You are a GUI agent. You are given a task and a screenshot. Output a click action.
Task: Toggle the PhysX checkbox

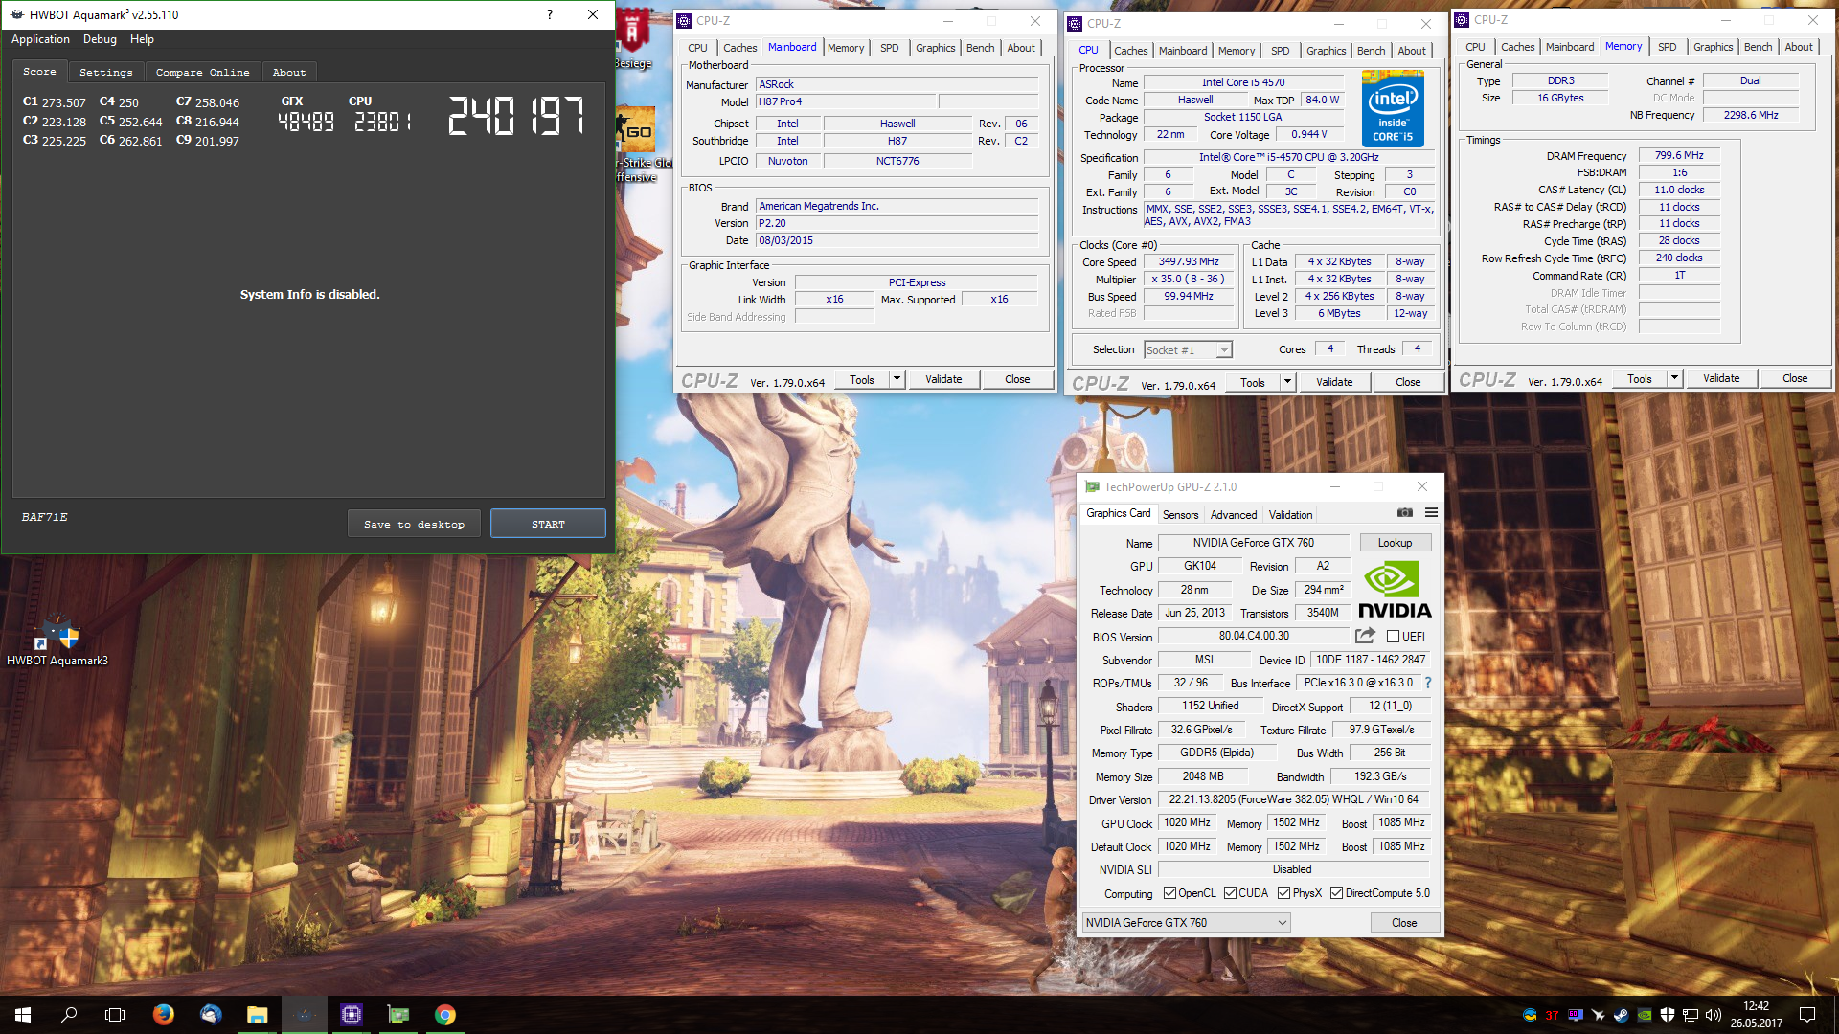pos(1283,893)
